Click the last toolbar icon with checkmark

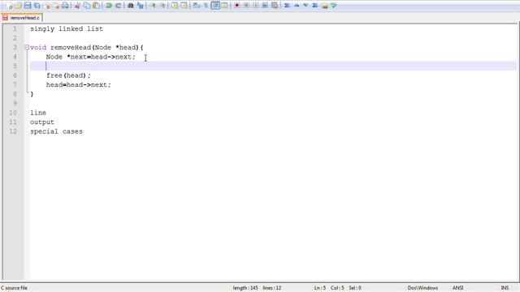tap(334, 6)
